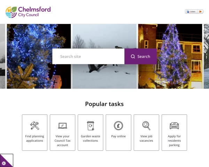Click the car residents parking icon
The image size is (209, 167).
(x=174, y=126)
